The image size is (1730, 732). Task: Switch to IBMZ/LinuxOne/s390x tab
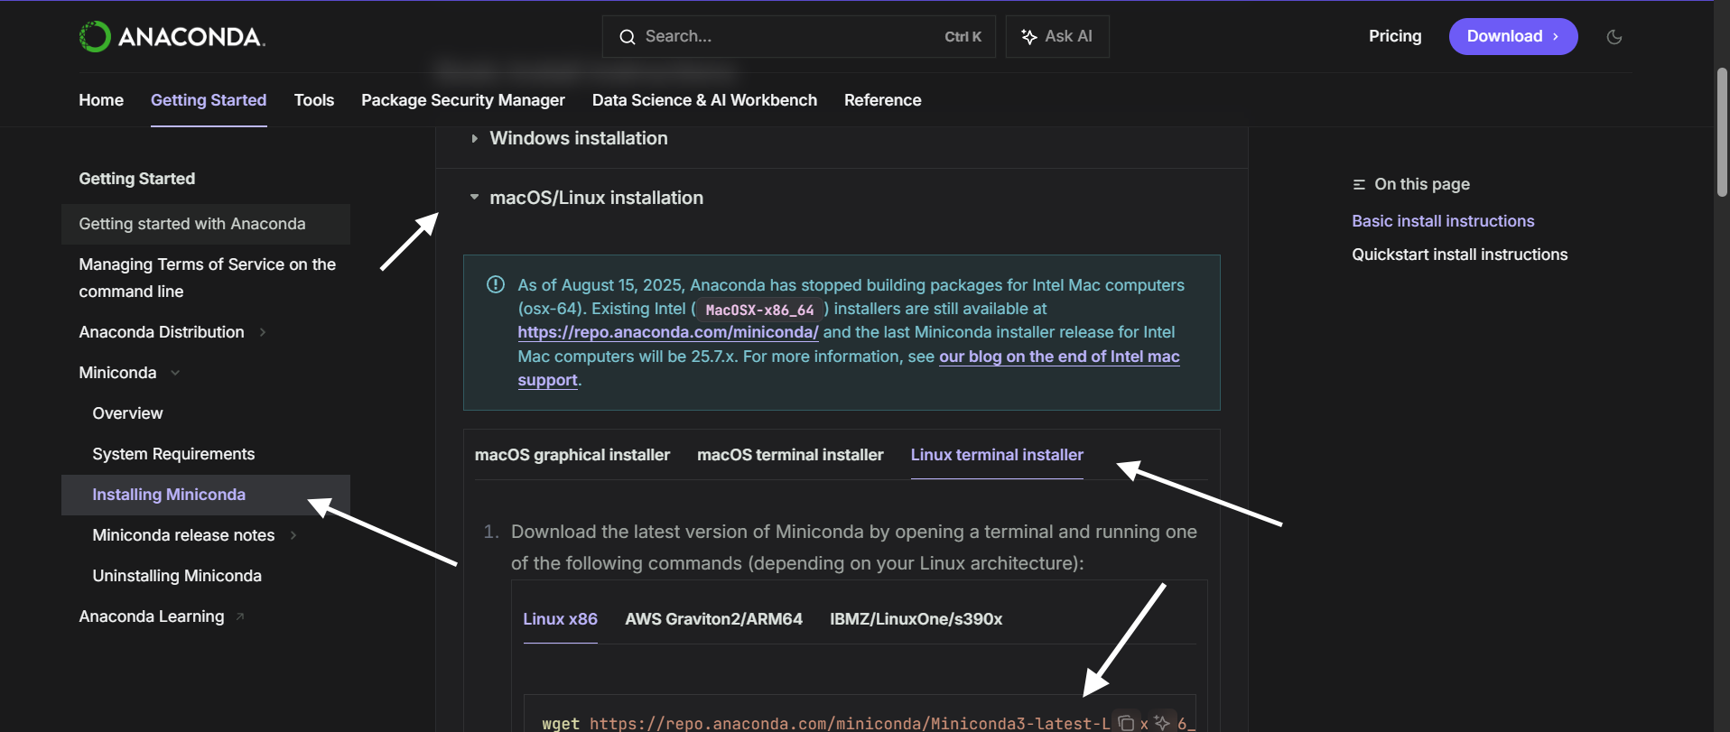(x=916, y=619)
